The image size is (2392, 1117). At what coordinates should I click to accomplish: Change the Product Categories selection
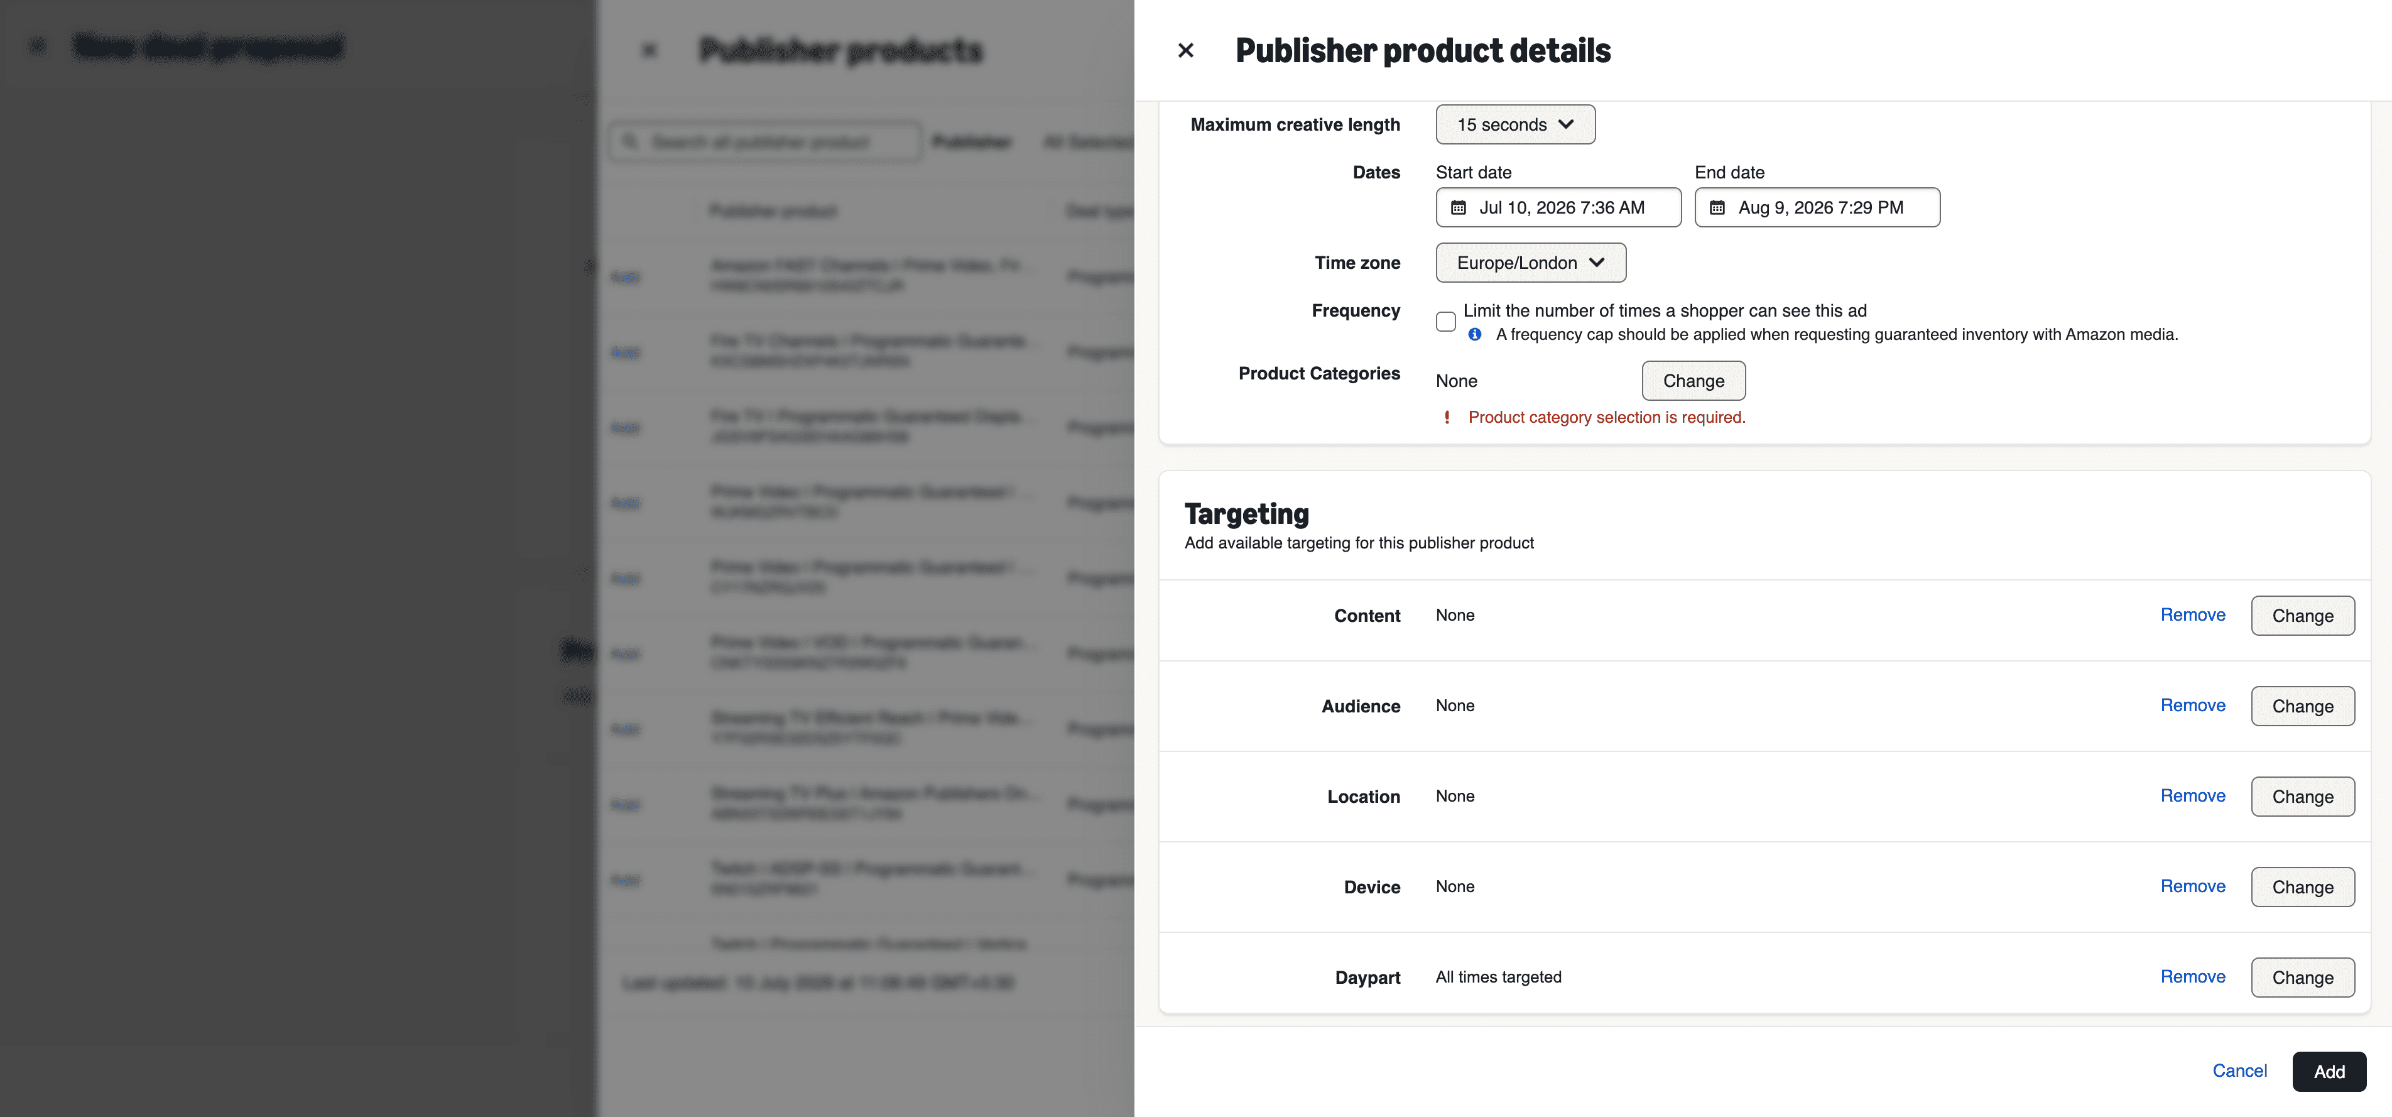click(1693, 381)
